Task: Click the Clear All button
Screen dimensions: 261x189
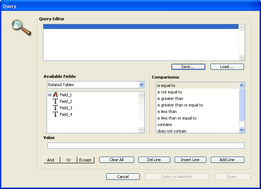Action: [116, 160]
